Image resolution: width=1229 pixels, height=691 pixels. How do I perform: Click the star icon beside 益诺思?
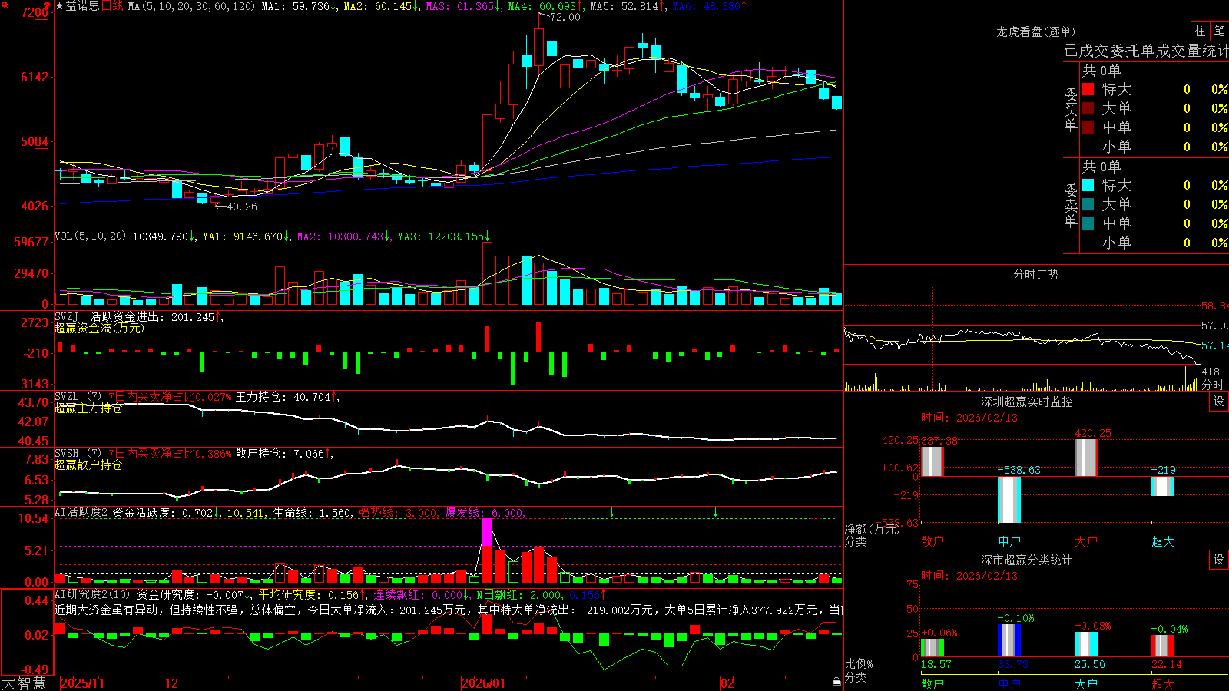pos(60,6)
